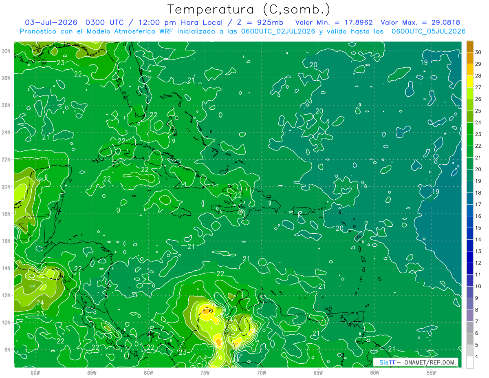489x378 pixels.
Task: Click the '12N' latitude axis label
Action: [x=6, y=295]
